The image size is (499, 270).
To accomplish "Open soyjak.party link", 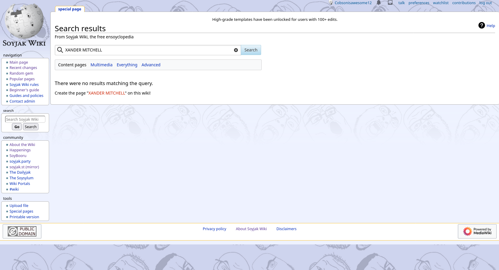I will pyautogui.click(x=20, y=161).
